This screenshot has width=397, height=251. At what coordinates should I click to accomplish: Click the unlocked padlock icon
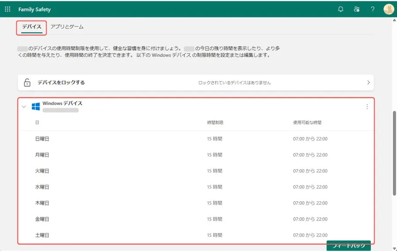pos(27,82)
